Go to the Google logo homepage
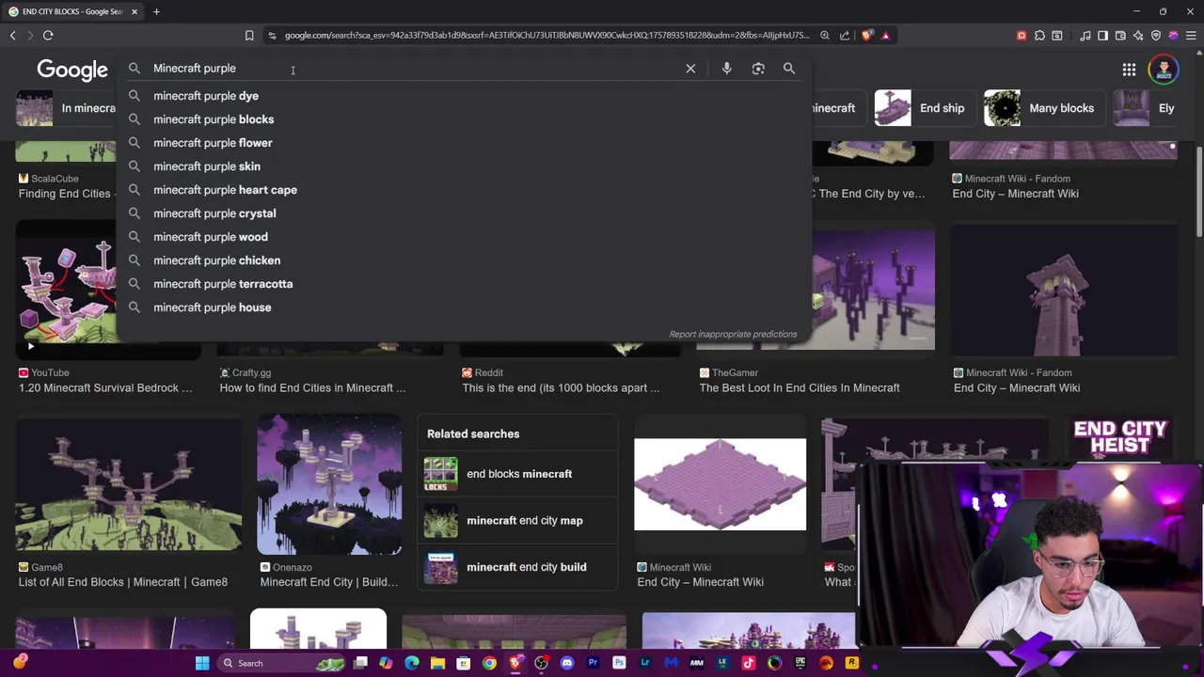The height and width of the screenshot is (677, 1204). pos(72,70)
